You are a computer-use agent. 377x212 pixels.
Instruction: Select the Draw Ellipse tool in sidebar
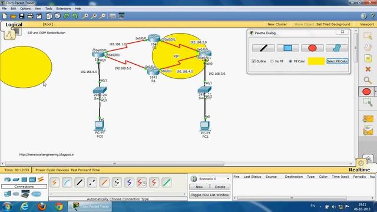click(366, 92)
